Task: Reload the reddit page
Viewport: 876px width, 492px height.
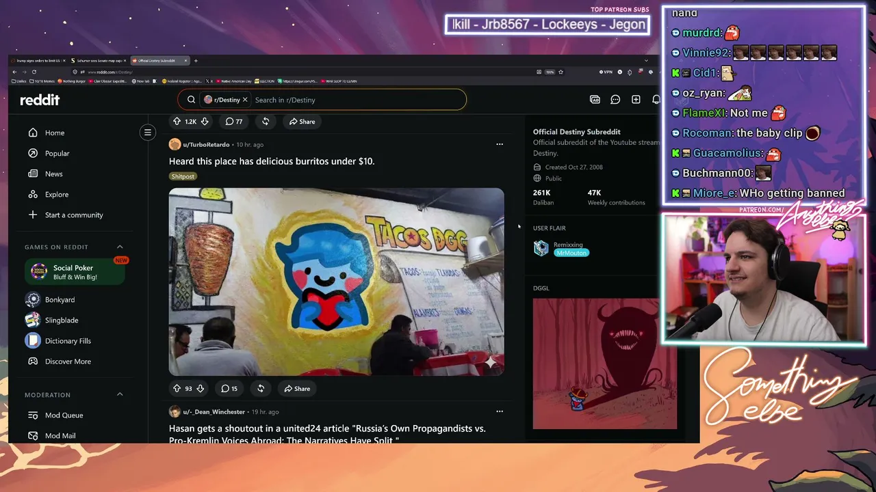Action: click(x=34, y=72)
